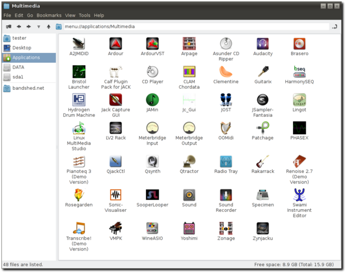Launch Patchage icon
The height and width of the screenshot is (273, 346).
click(x=262, y=128)
